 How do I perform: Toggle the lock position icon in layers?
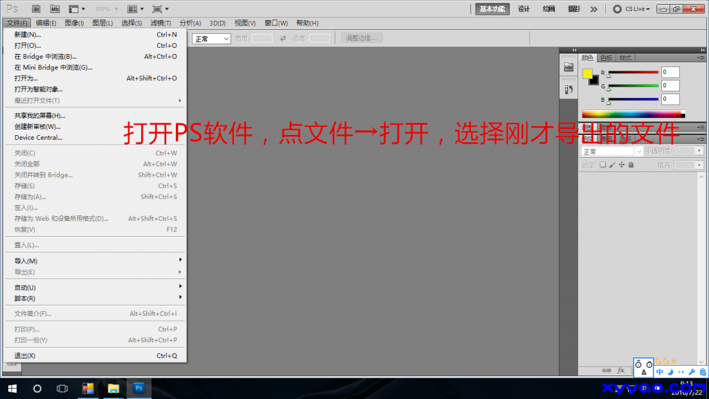point(621,165)
